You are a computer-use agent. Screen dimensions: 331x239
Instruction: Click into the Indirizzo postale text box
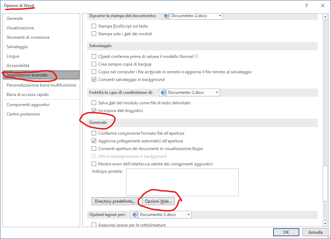(x=182, y=182)
